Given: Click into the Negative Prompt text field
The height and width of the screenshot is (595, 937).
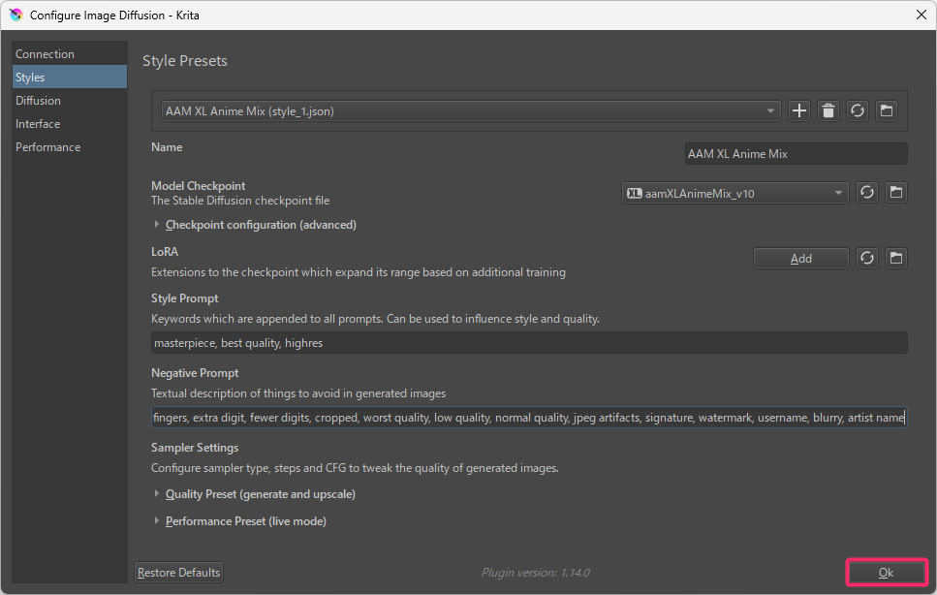Looking at the screenshot, I should click(529, 418).
